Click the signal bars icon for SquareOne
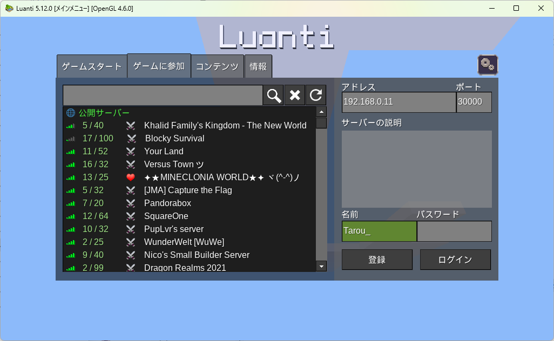Screen dimensions: 554x341 pos(71,217)
